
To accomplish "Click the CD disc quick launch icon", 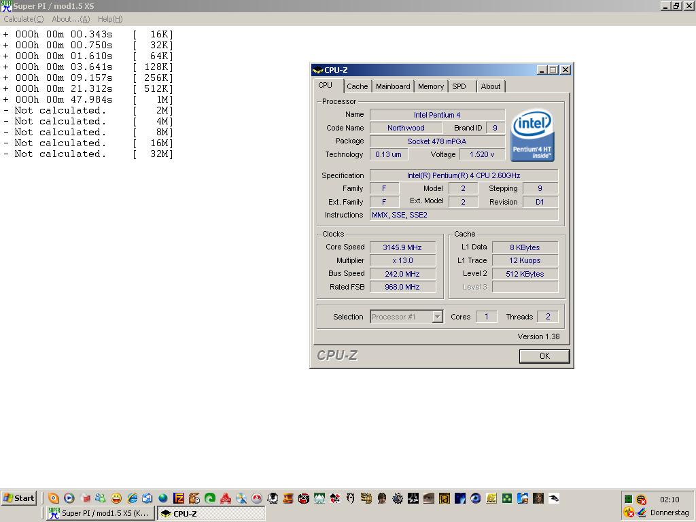I will click(x=241, y=498).
